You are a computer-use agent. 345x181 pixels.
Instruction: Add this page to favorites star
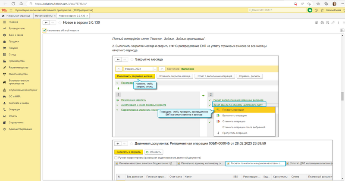60,22
